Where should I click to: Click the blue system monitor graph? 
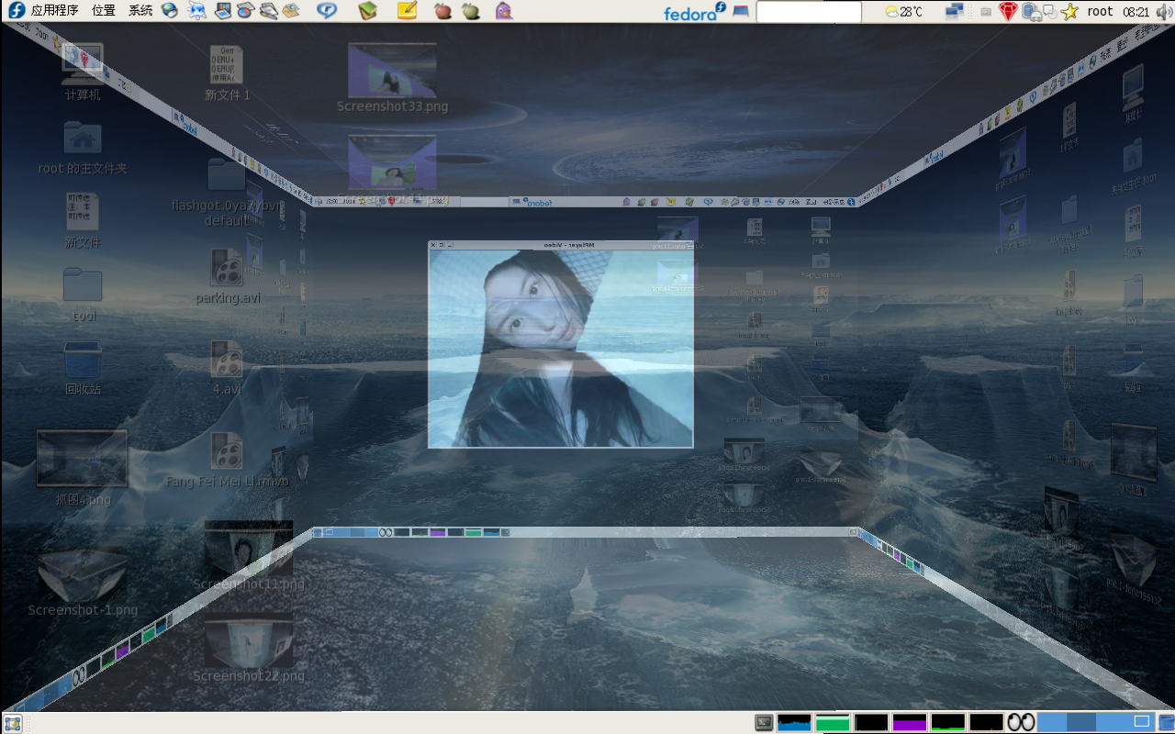point(794,723)
